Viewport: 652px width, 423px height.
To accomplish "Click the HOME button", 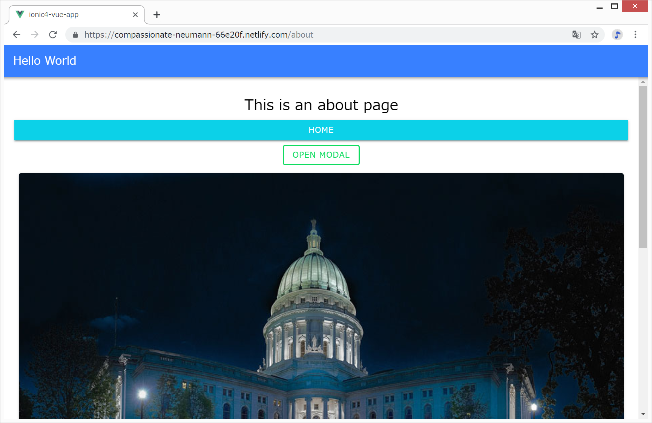I will (321, 130).
